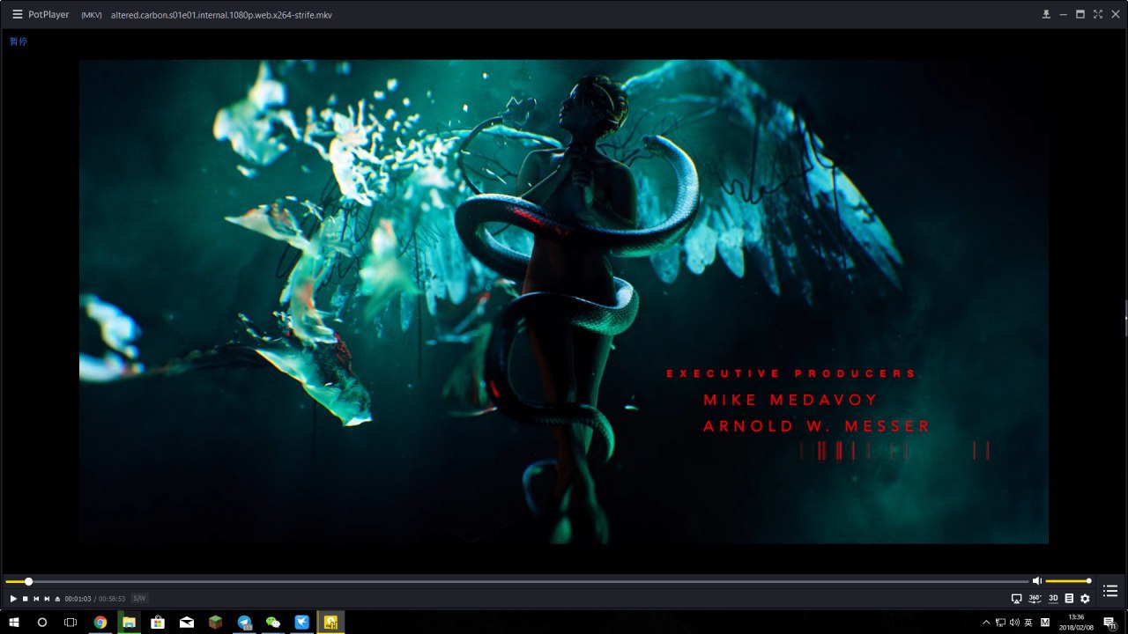Toggle 3D video mode
Image resolution: width=1128 pixels, height=634 pixels.
click(x=1053, y=599)
